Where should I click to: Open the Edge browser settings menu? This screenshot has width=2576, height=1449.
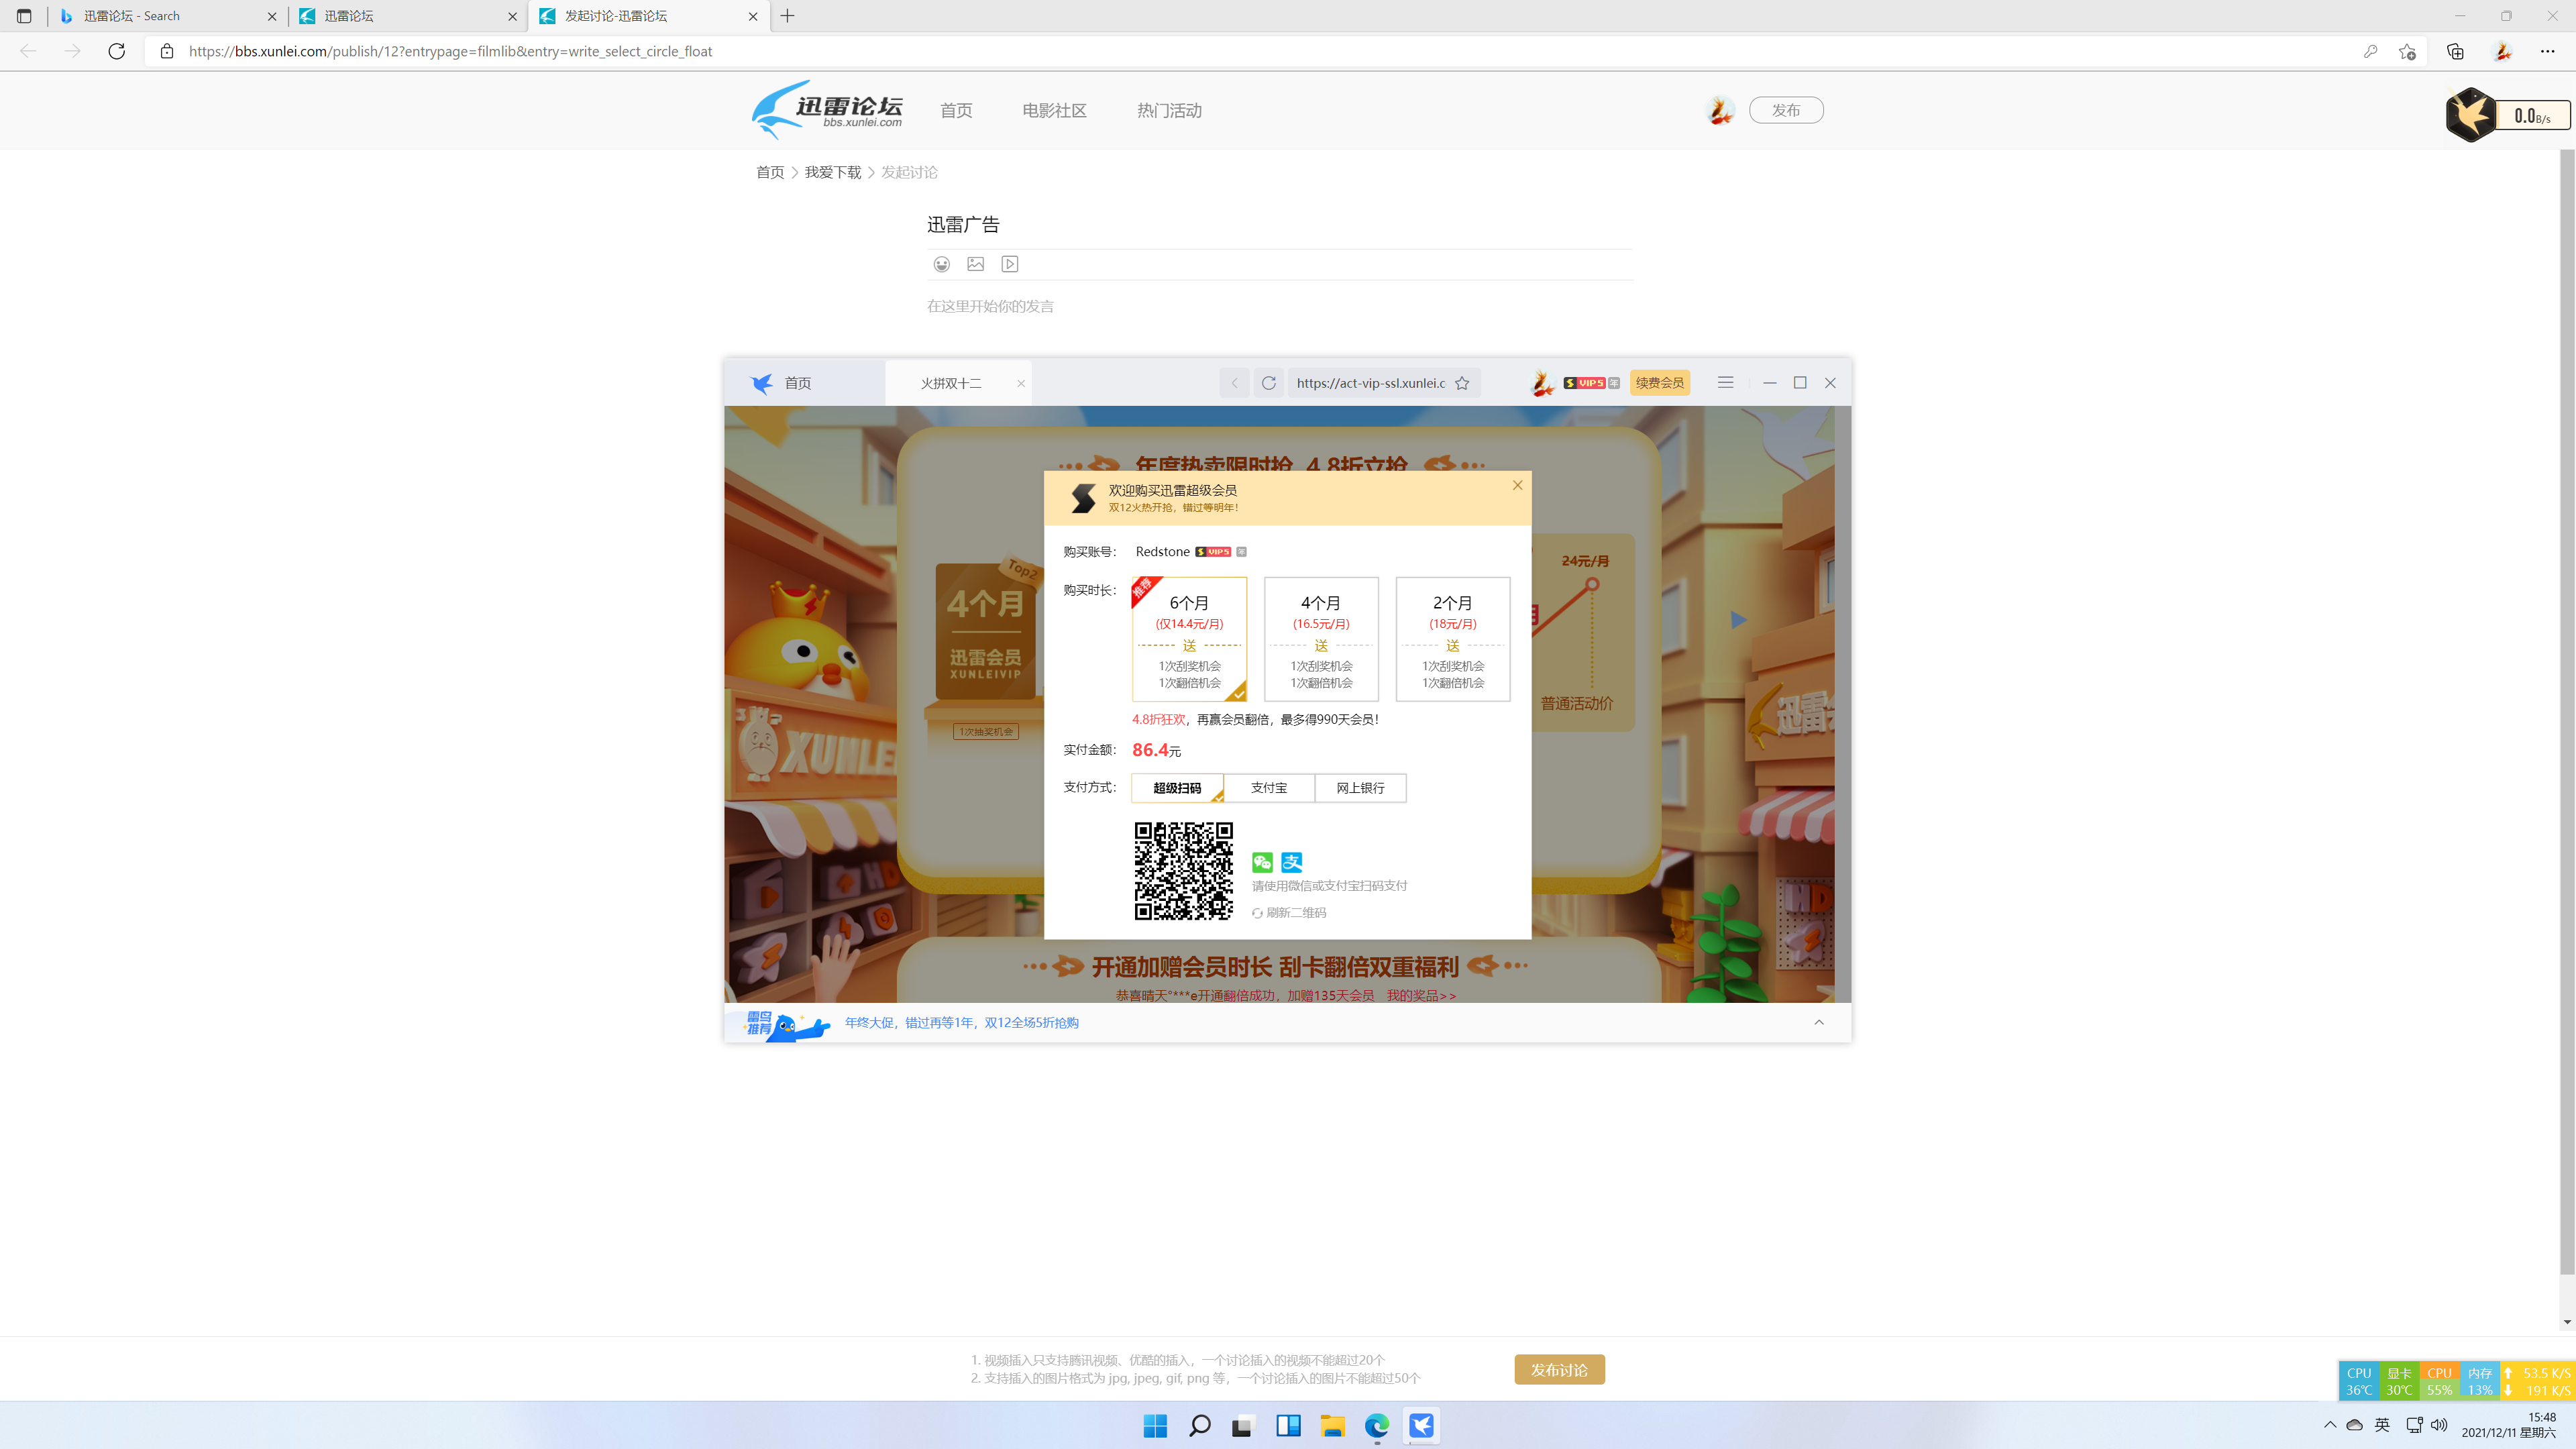tap(2547, 51)
